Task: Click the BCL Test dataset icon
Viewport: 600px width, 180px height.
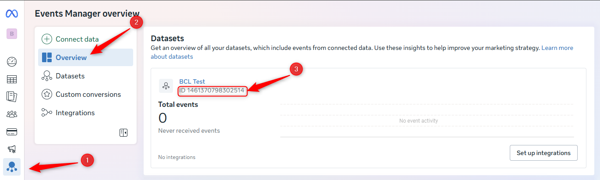Action: (x=166, y=86)
